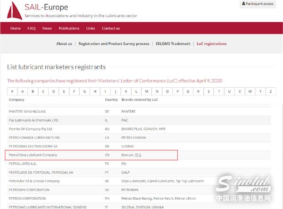Select letter M in alphabet filter
The height and width of the screenshot is (209, 283).
pyautogui.click(x=147, y=92)
